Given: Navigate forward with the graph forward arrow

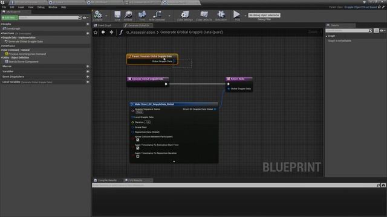Looking at the screenshot, I should [x=111, y=32].
